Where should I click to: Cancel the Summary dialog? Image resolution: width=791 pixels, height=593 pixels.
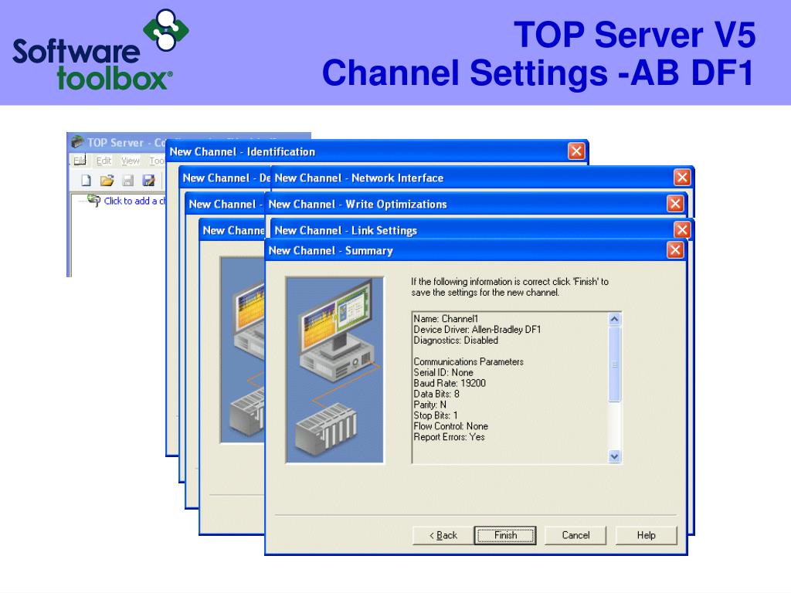point(575,535)
